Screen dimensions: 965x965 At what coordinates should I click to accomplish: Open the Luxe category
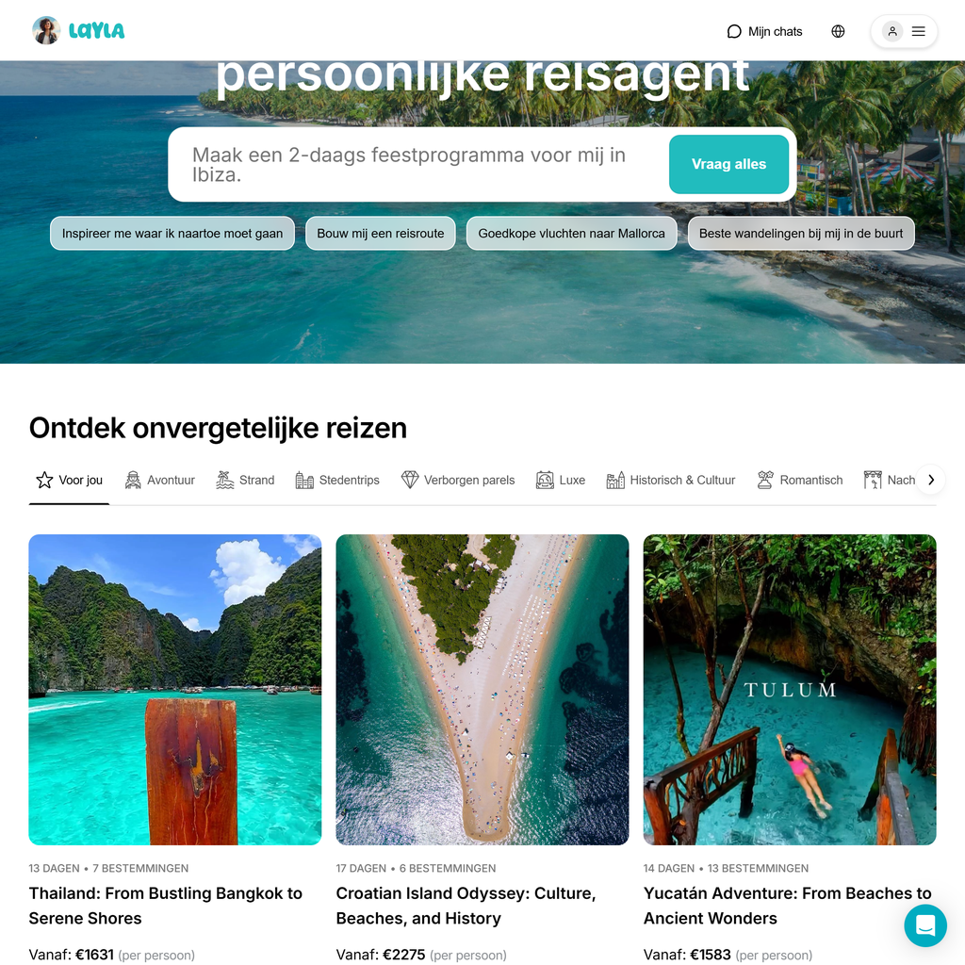(x=560, y=480)
